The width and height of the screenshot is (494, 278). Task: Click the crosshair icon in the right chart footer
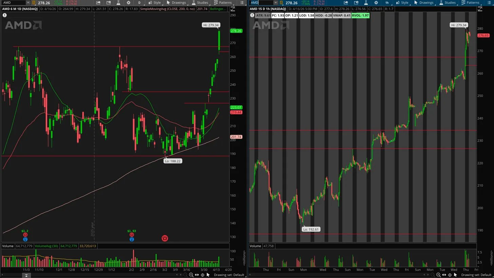pos(450,275)
